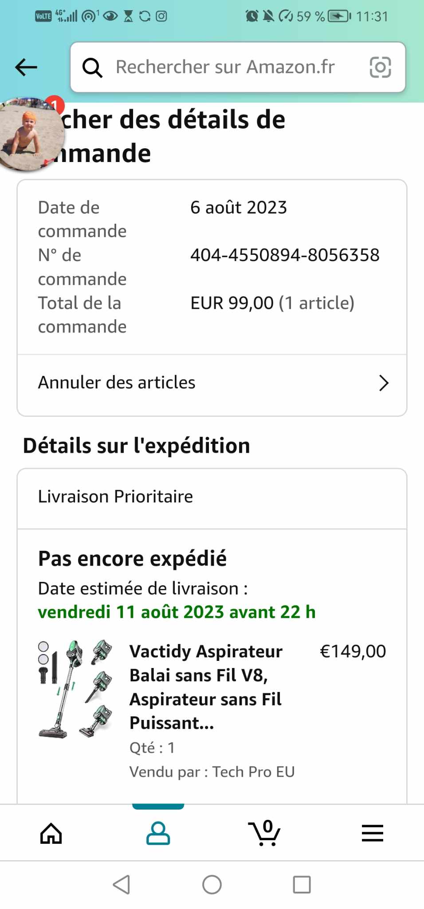Tap the estimated delivery date text

coord(177,612)
